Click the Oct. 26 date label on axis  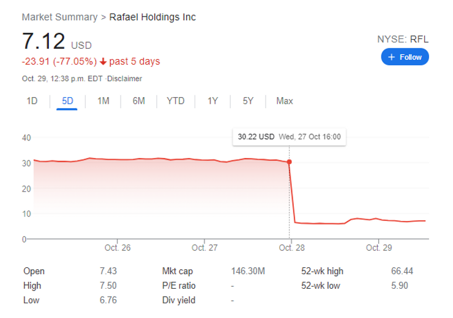coord(118,248)
